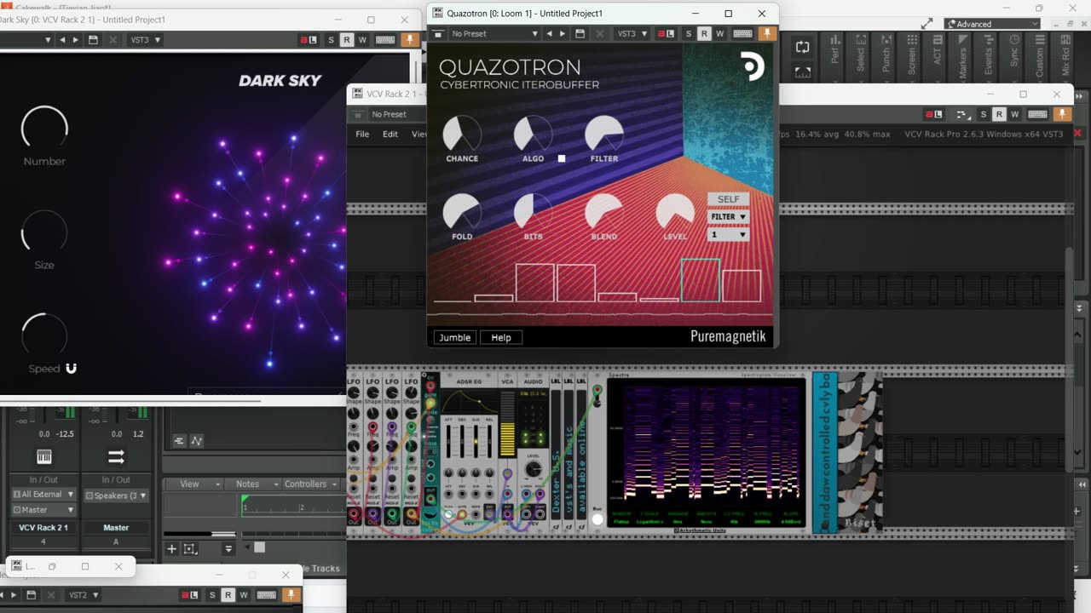Screen dimensions: 1091x613
Task: Open the Notes menu in Piano Roll
Action: coord(253,484)
